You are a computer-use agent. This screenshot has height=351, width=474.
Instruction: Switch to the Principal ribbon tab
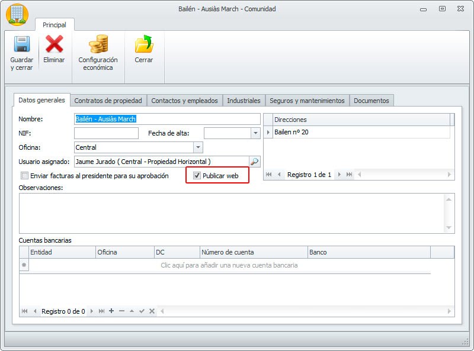coord(55,25)
